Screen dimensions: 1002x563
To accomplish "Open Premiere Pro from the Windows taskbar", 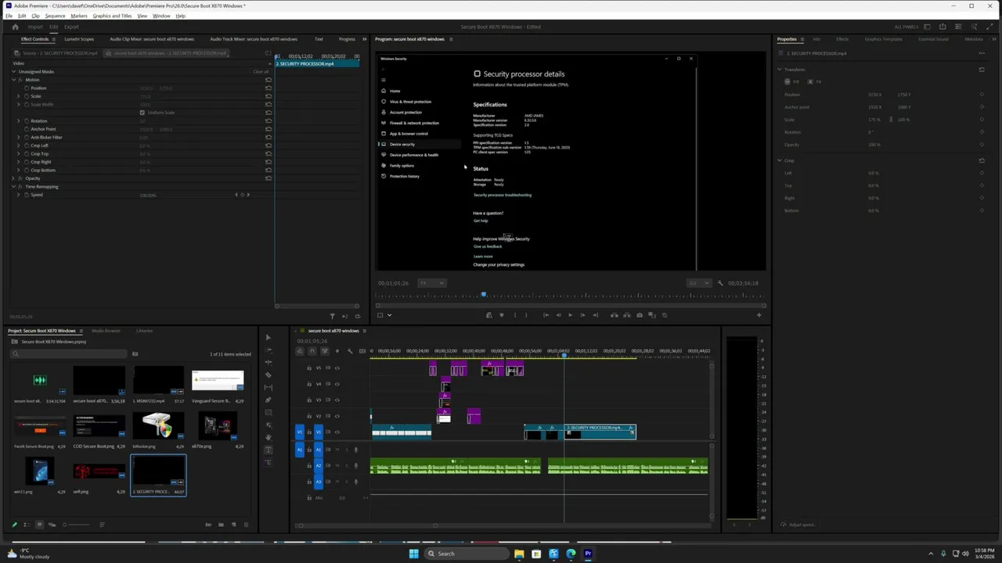I will (x=588, y=554).
